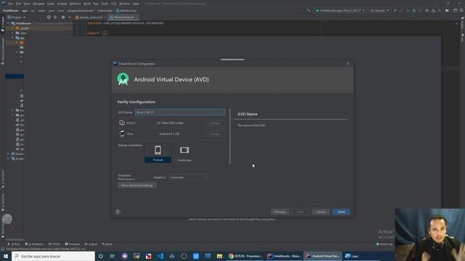Open the Build menu
This screenshot has height=261, width=465.
pyautogui.click(x=87, y=4)
